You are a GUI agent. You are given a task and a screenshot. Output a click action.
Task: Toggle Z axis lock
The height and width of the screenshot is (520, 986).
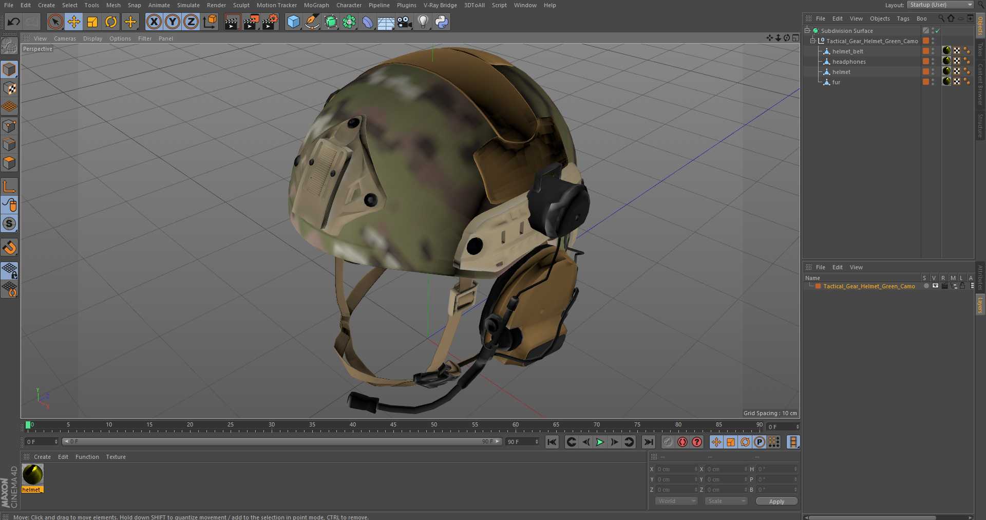[x=191, y=22]
